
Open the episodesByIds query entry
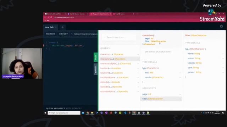[114, 91]
